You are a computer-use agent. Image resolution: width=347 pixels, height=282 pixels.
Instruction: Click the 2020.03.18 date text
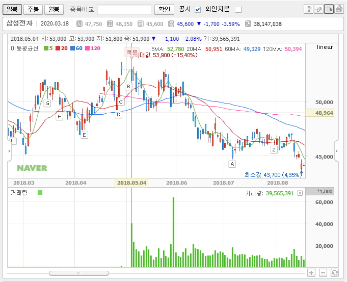click(x=55, y=23)
